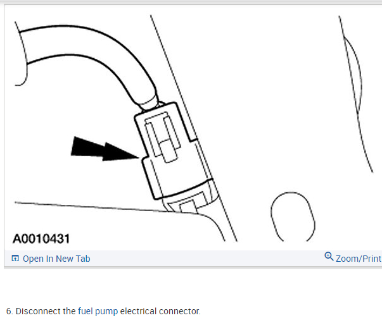Click the electrical connector body in diagram

(x=170, y=150)
